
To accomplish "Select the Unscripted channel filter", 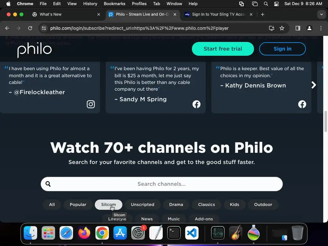I will [143, 205].
